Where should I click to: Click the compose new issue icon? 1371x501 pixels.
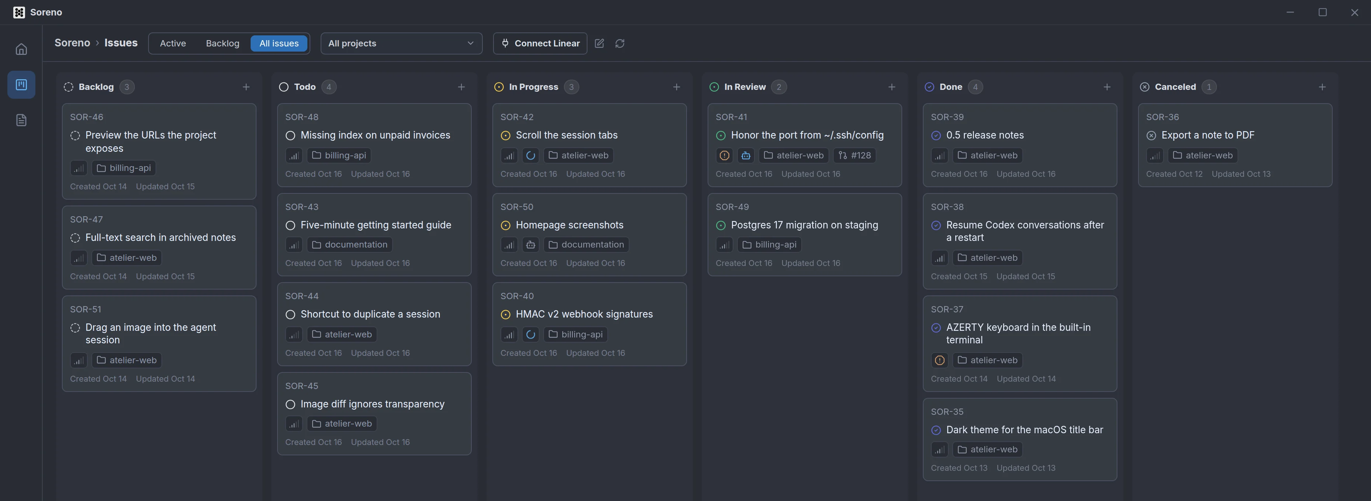pyautogui.click(x=599, y=43)
